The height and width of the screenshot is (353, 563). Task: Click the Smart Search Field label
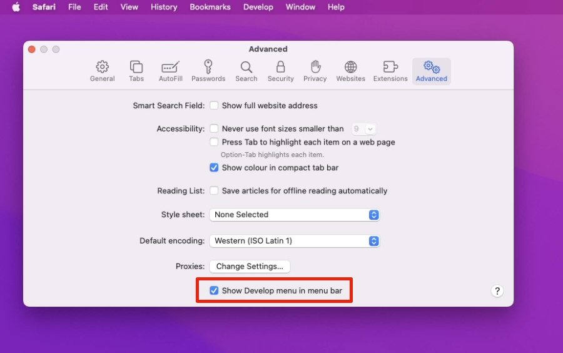click(x=168, y=106)
